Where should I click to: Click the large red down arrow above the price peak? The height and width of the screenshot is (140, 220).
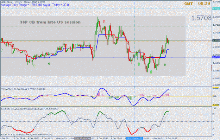(x=104, y=21)
